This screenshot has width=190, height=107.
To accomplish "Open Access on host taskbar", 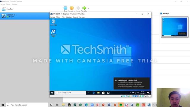I will click(x=98, y=105).
